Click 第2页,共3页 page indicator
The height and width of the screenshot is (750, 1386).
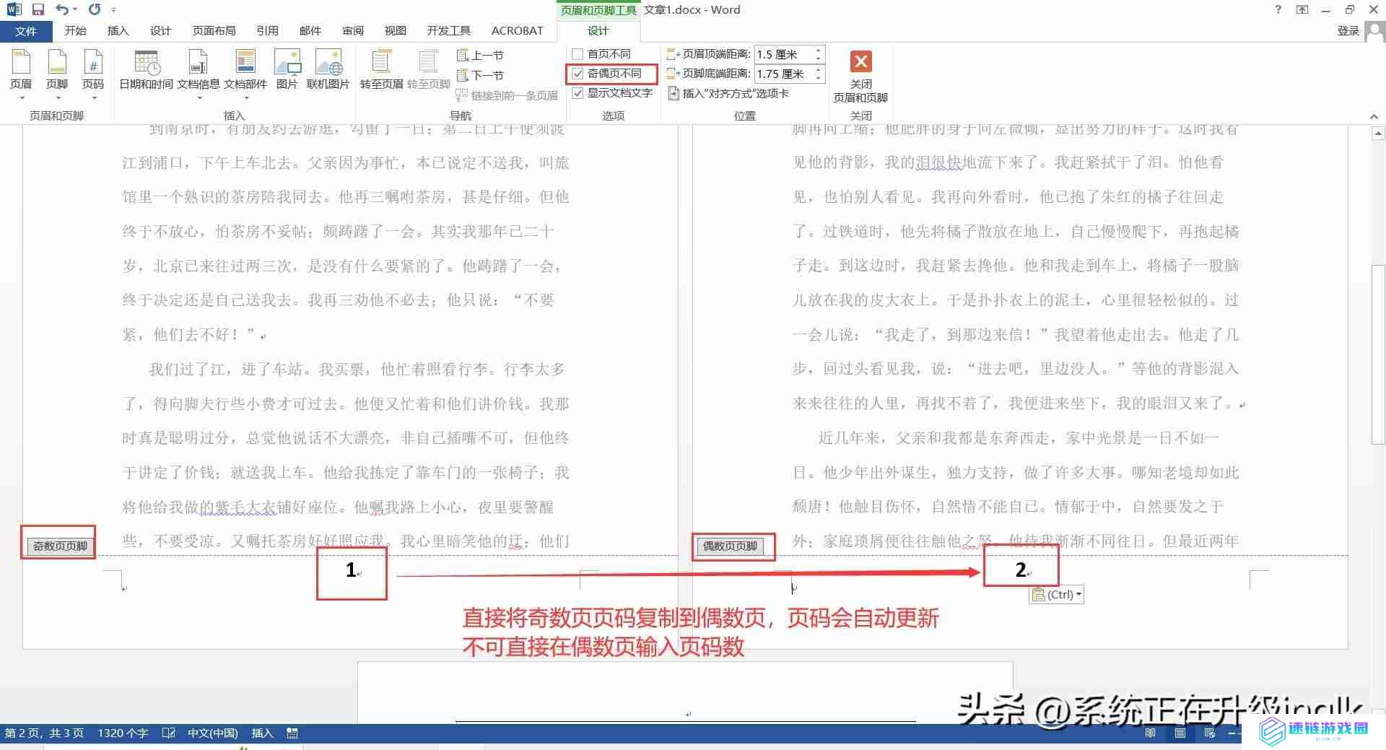(44, 733)
